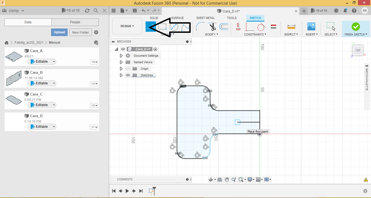Select the Rectangle sketch tool
Image resolution: width=371 pixels, height=198 pixels.
tap(162, 27)
